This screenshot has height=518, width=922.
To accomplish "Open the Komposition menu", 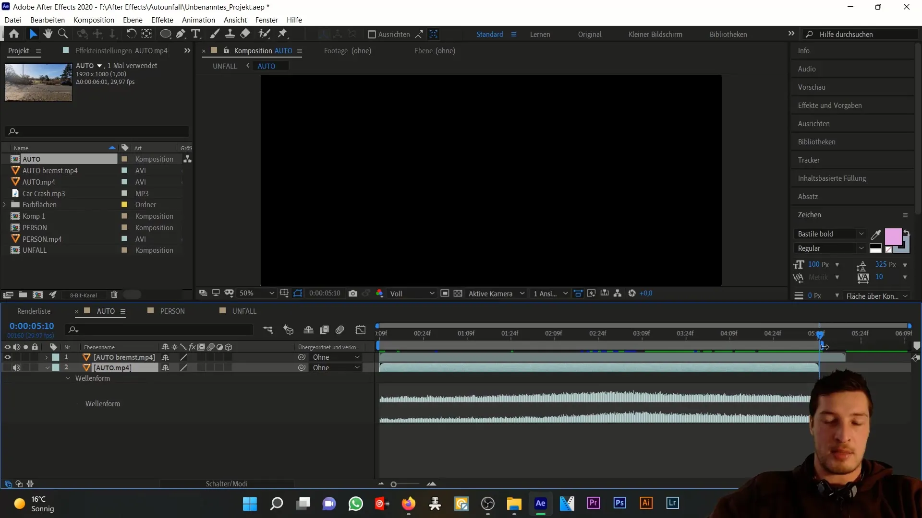I will [94, 20].
